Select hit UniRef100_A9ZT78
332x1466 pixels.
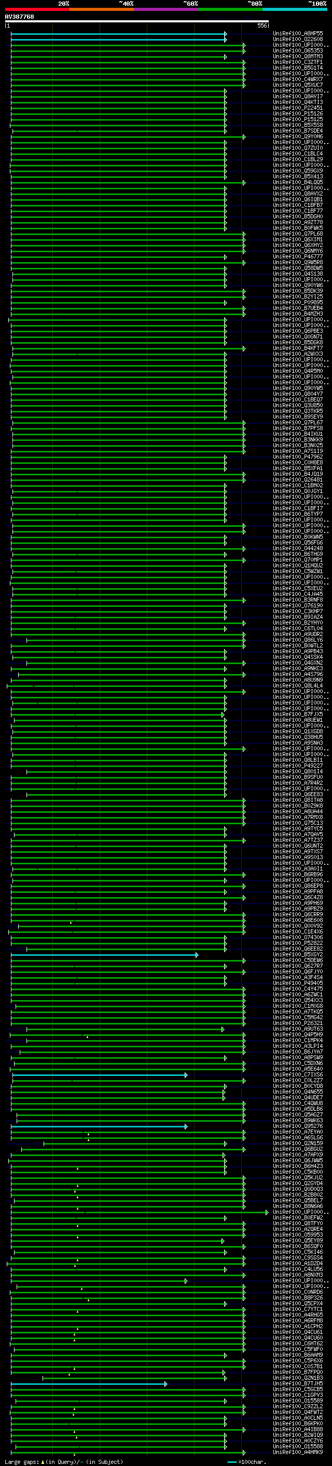[x=298, y=223]
